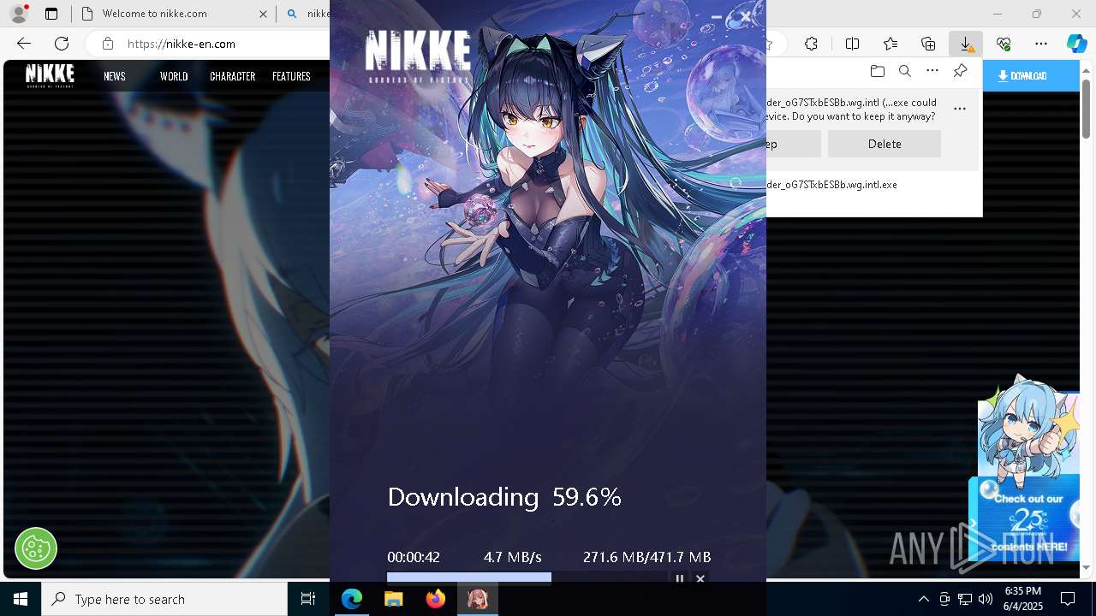Open Edge Extensions puzzle icon

811,44
